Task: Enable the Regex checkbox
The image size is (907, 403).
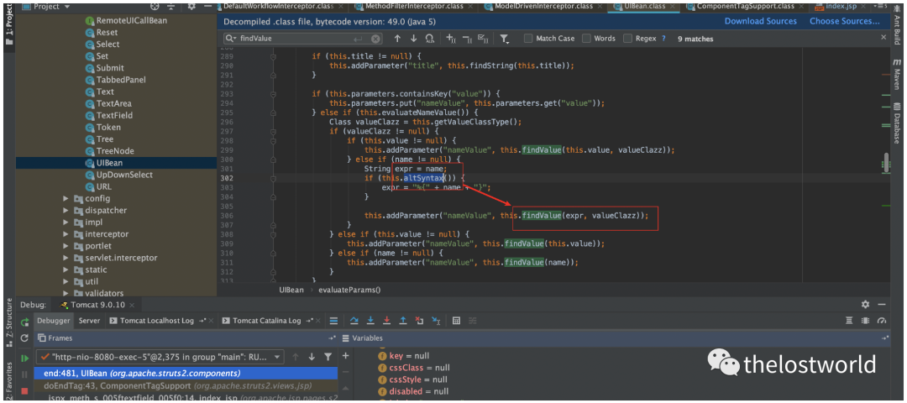Action: (628, 39)
